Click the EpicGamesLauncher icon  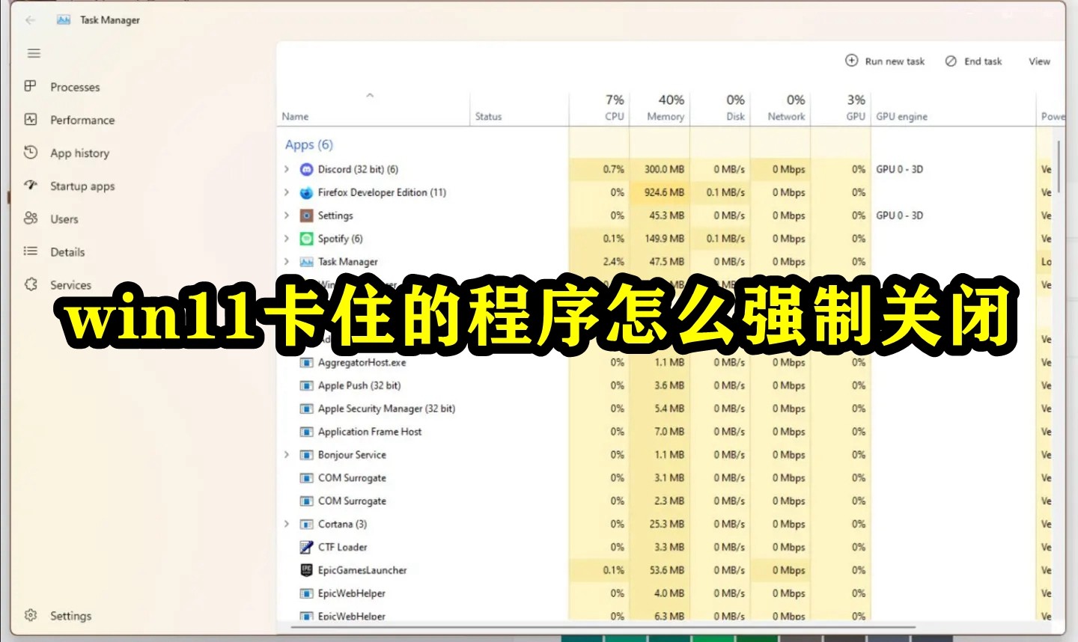(x=306, y=570)
